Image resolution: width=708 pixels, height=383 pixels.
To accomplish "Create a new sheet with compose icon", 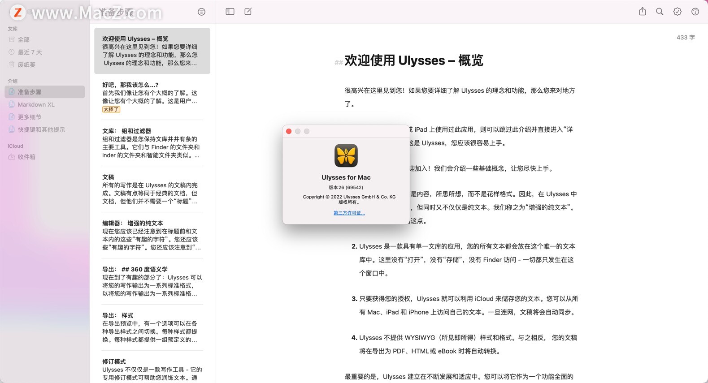I will tap(248, 12).
